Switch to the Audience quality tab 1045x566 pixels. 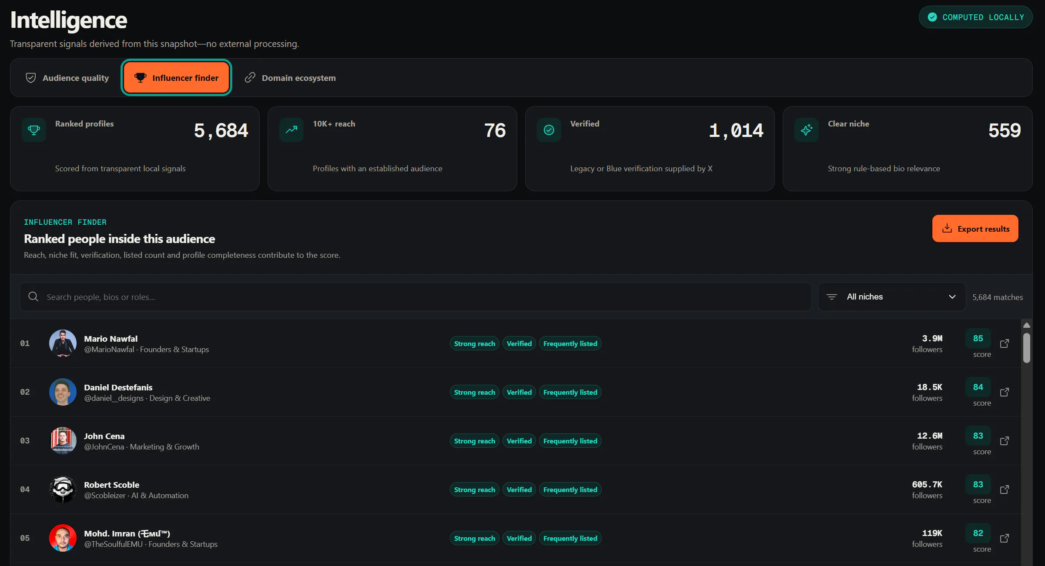(x=67, y=78)
